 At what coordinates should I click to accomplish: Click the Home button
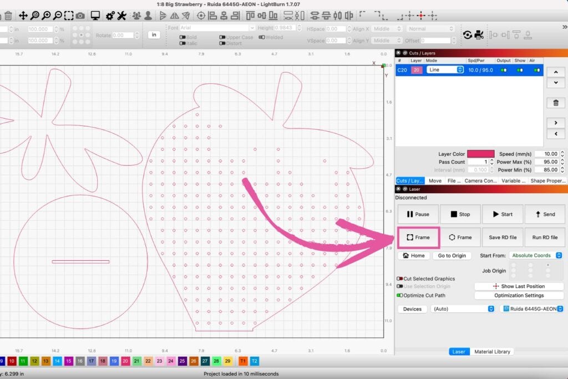(x=414, y=255)
